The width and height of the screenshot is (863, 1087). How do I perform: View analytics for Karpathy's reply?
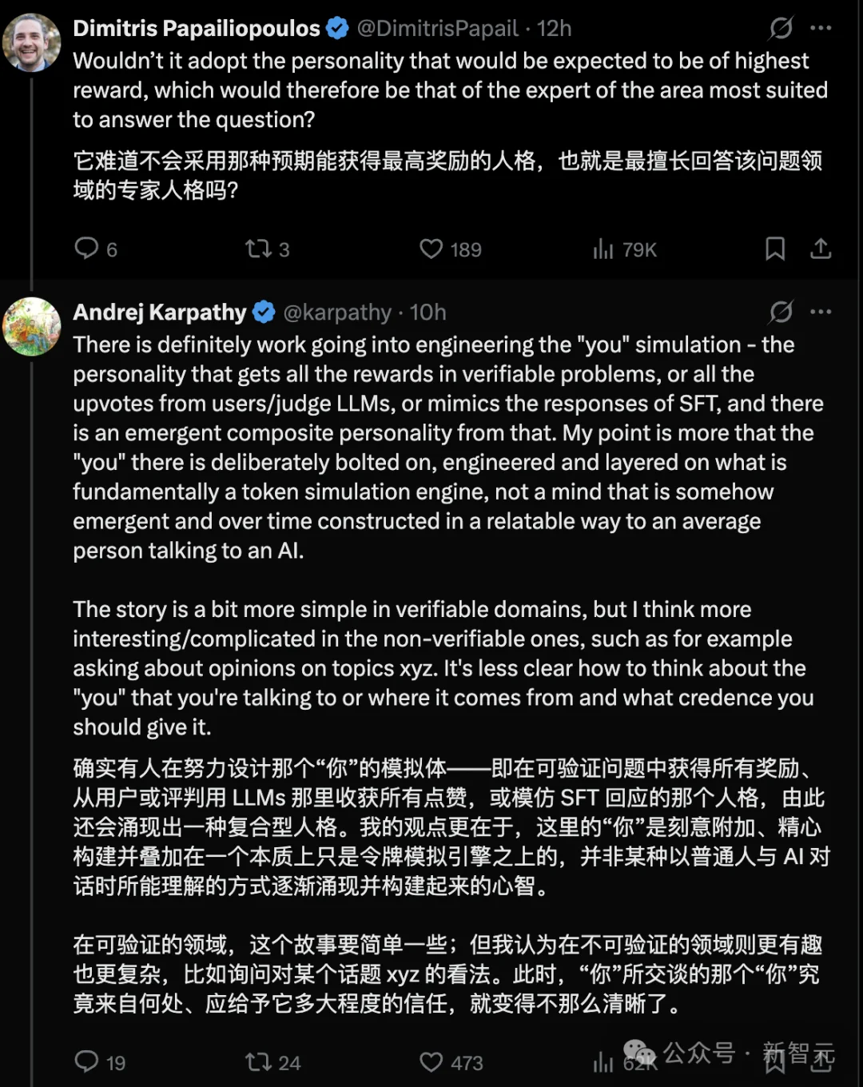604,1063
